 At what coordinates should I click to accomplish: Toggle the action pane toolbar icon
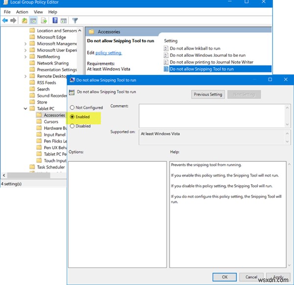(64, 21)
